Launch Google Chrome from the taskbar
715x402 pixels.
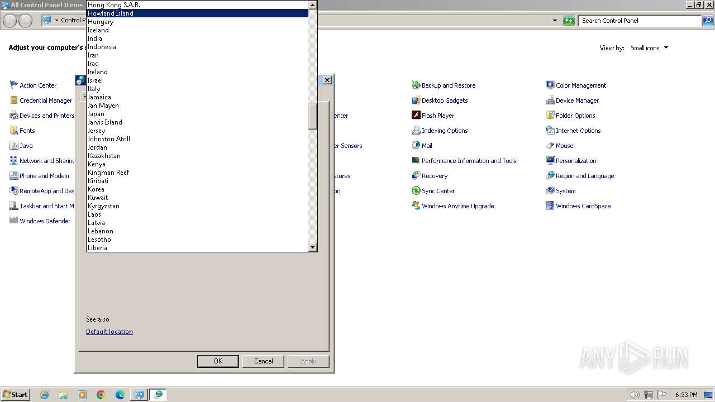tap(101, 395)
